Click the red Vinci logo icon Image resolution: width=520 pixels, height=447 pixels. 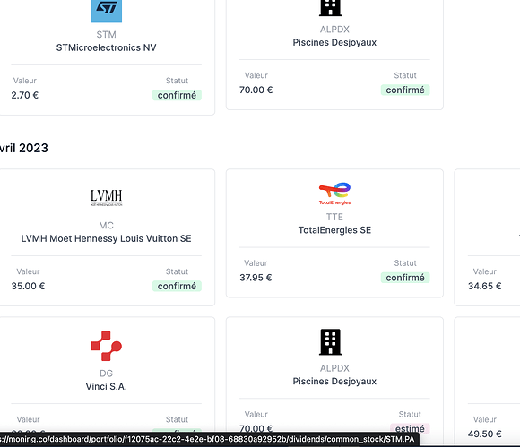(106, 346)
